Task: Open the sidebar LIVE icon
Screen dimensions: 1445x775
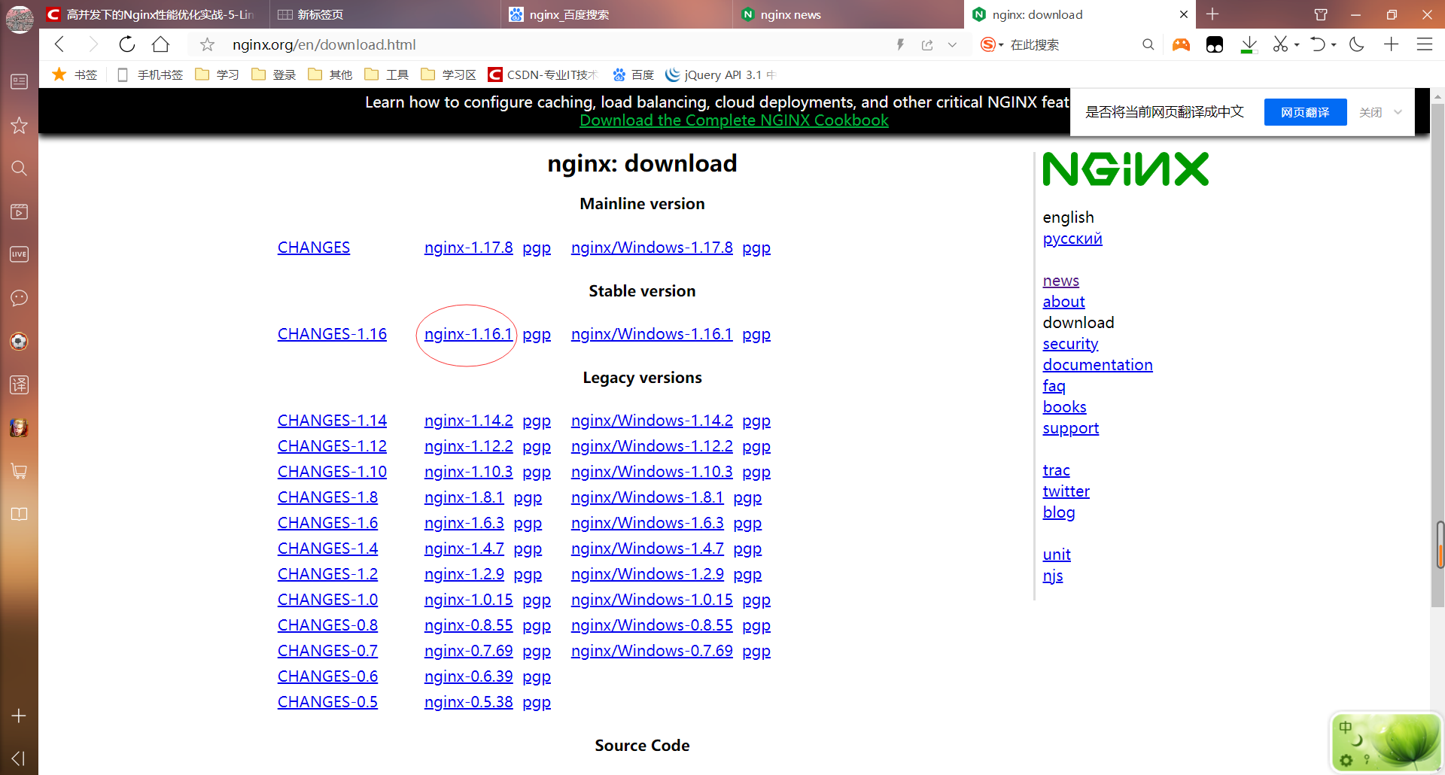Action: click(x=19, y=254)
